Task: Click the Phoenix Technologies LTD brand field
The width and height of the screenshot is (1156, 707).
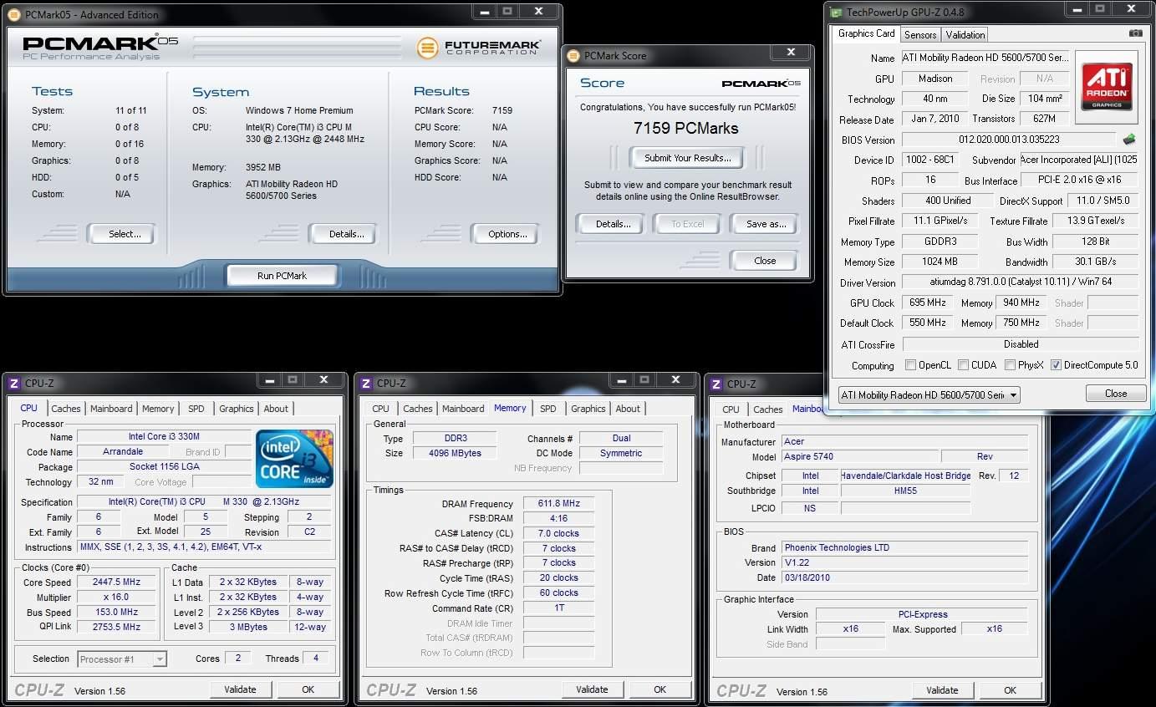Action: (904, 548)
